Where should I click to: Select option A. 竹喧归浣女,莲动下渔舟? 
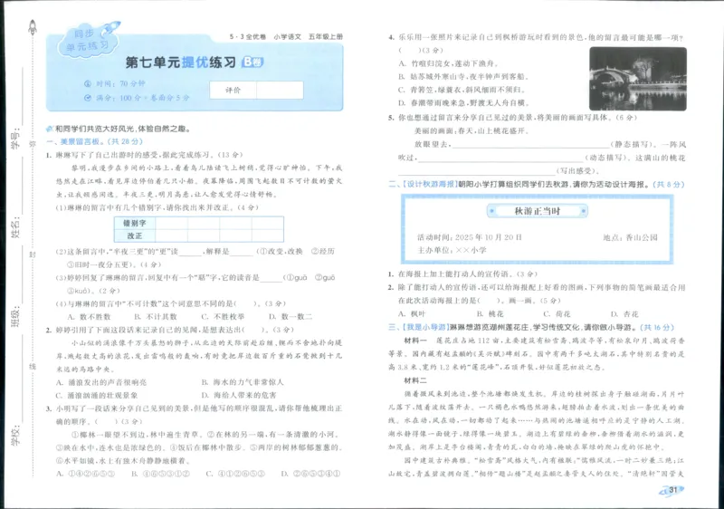click(x=448, y=63)
